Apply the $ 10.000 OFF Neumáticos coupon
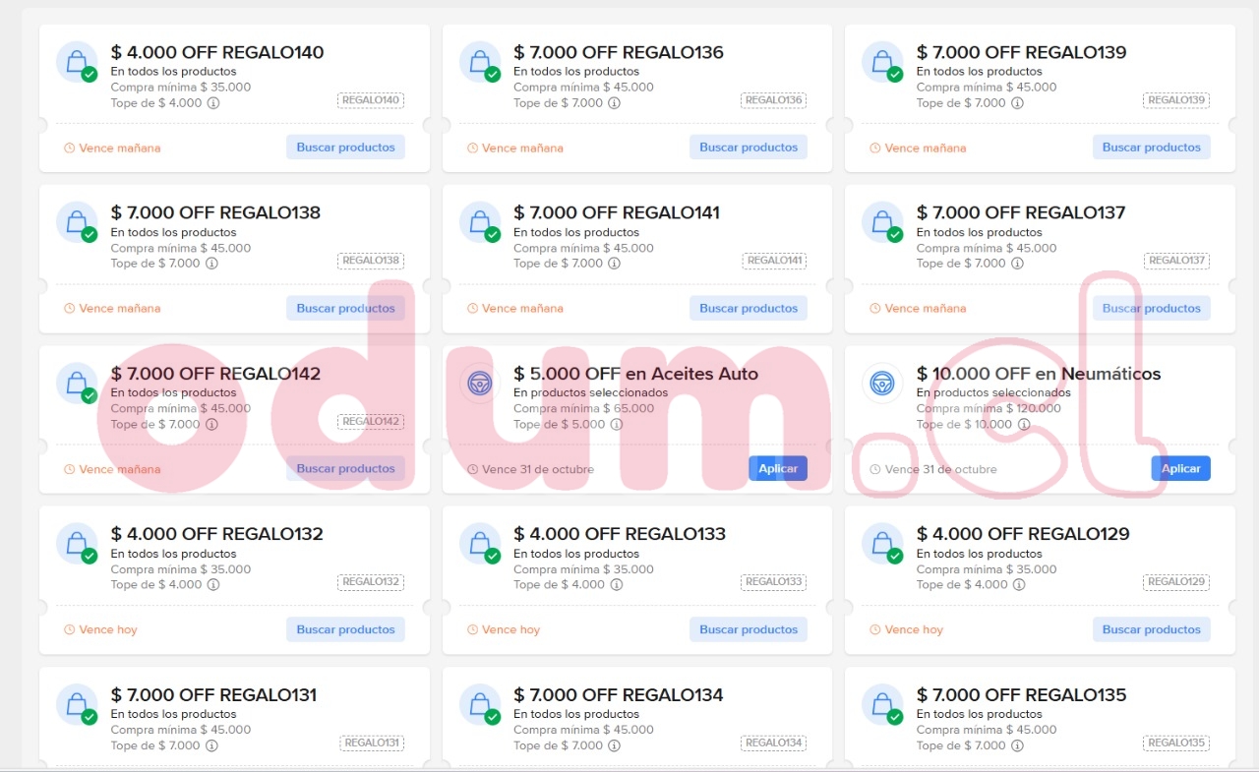1259x772 pixels. tap(1180, 469)
